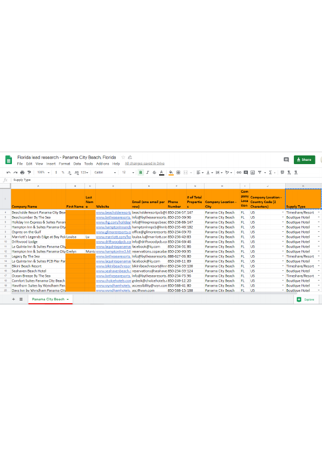The image size is (322, 456).
Task: Toggle bold formatting
Action: point(141,172)
